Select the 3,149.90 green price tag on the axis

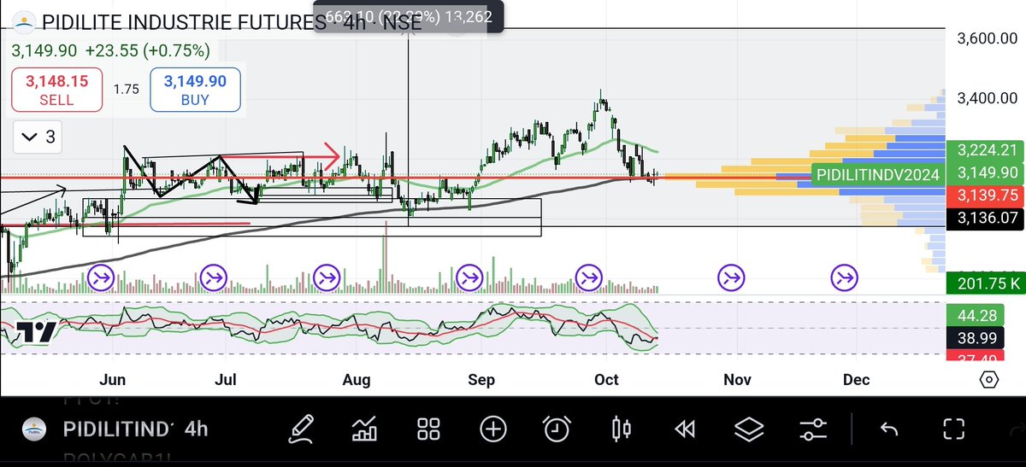pyautogui.click(x=985, y=174)
